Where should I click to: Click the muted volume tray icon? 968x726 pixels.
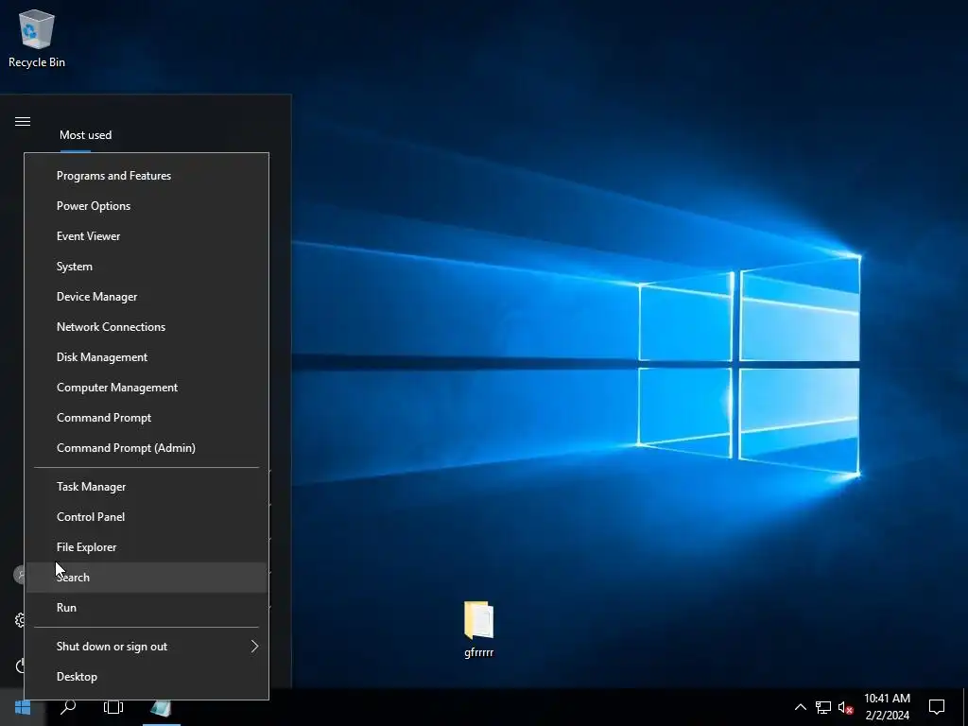coord(846,707)
